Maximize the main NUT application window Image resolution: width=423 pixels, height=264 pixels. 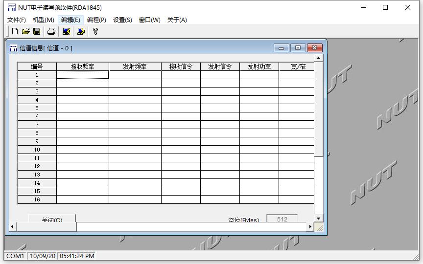pos(385,7)
